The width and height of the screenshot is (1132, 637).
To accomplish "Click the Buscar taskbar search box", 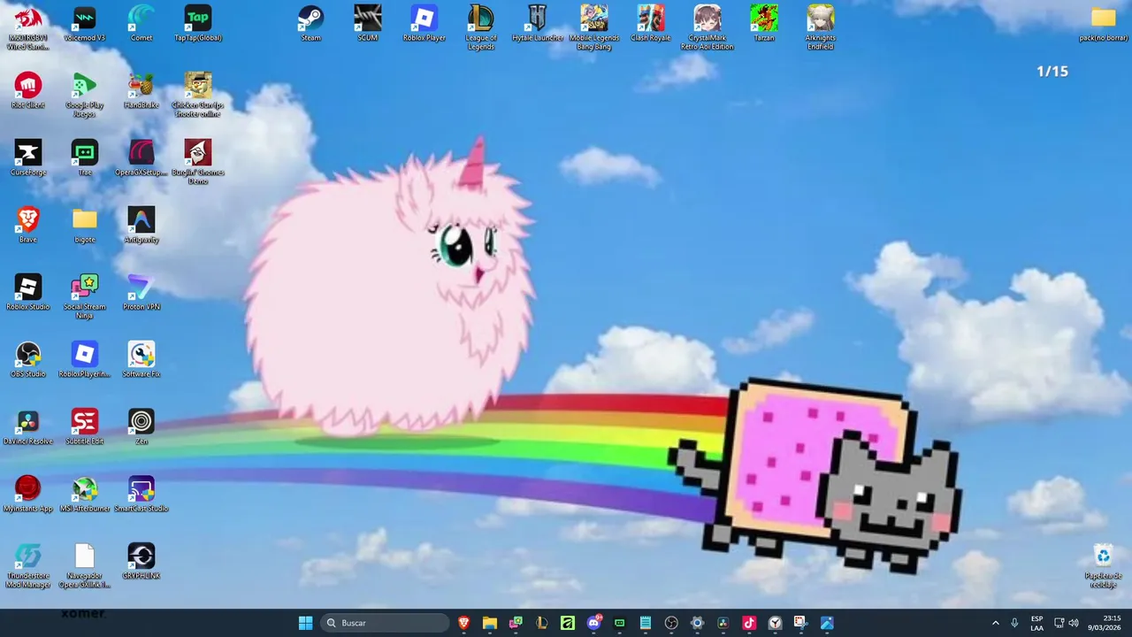I will [385, 623].
